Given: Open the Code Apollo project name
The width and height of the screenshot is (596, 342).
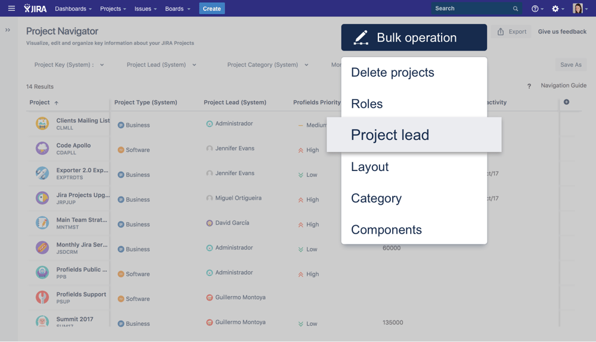Looking at the screenshot, I should [x=73, y=145].
